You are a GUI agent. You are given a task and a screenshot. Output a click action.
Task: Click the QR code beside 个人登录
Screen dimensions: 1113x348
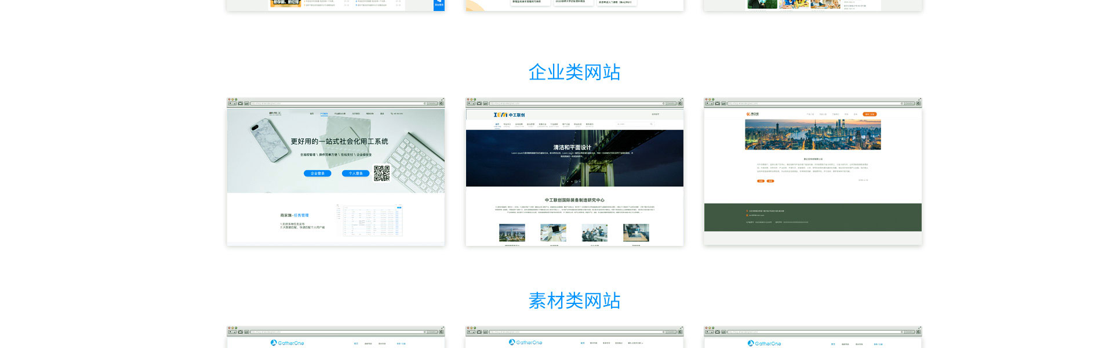(x=381, y=173)
